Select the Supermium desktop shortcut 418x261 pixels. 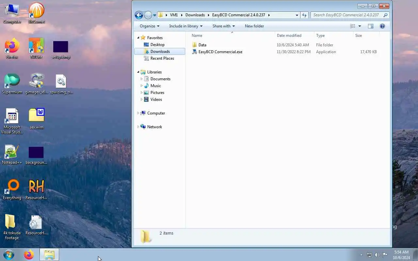point(12,84)
